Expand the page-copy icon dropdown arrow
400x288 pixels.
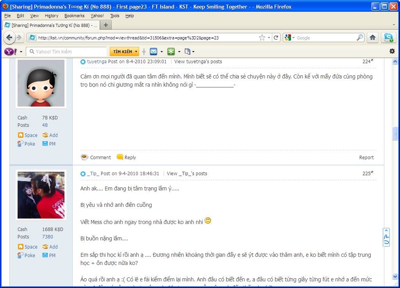pyautogui.click(x=193, y=52)
